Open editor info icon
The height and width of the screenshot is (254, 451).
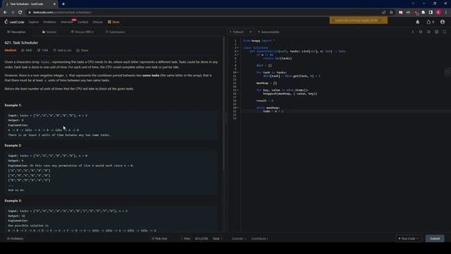pos(413,32)
